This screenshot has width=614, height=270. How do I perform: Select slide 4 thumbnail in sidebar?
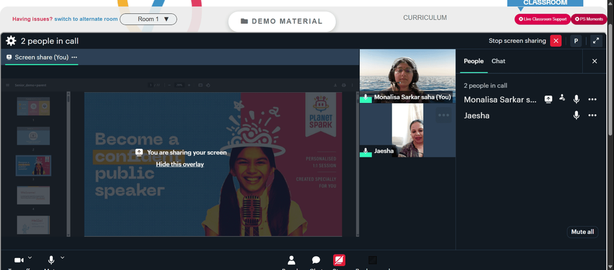click(x=33, y=195)
